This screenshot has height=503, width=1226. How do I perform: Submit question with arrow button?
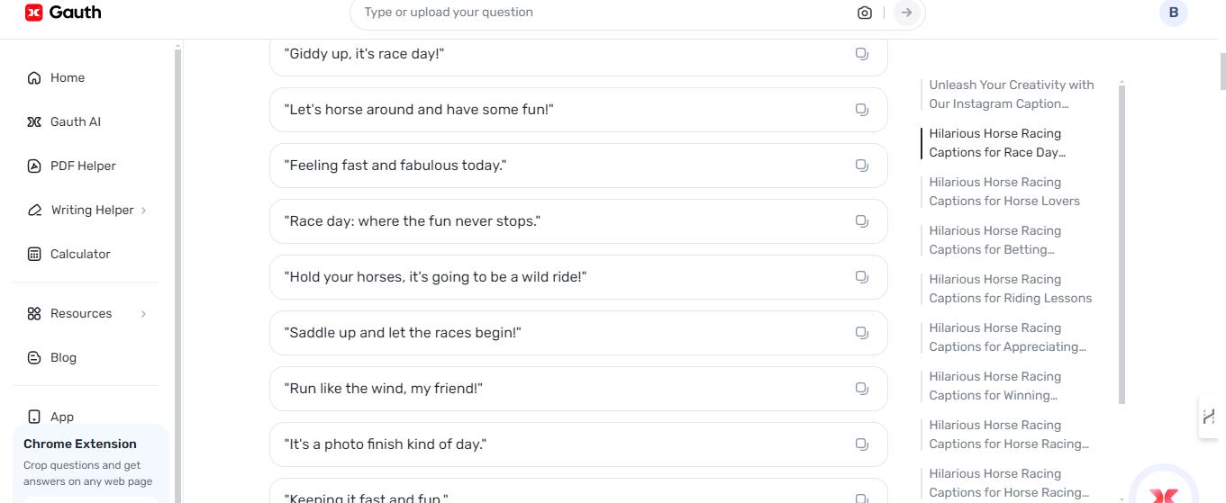[x=907, y=13]
